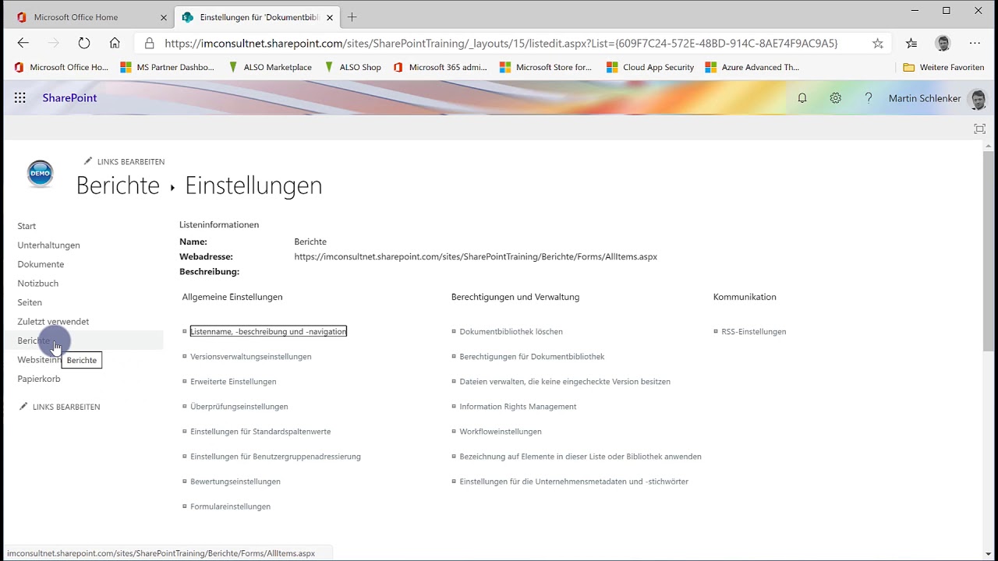Click the DEMO site logo
This screenshot has height=561, width=998.
click(40, 174)
